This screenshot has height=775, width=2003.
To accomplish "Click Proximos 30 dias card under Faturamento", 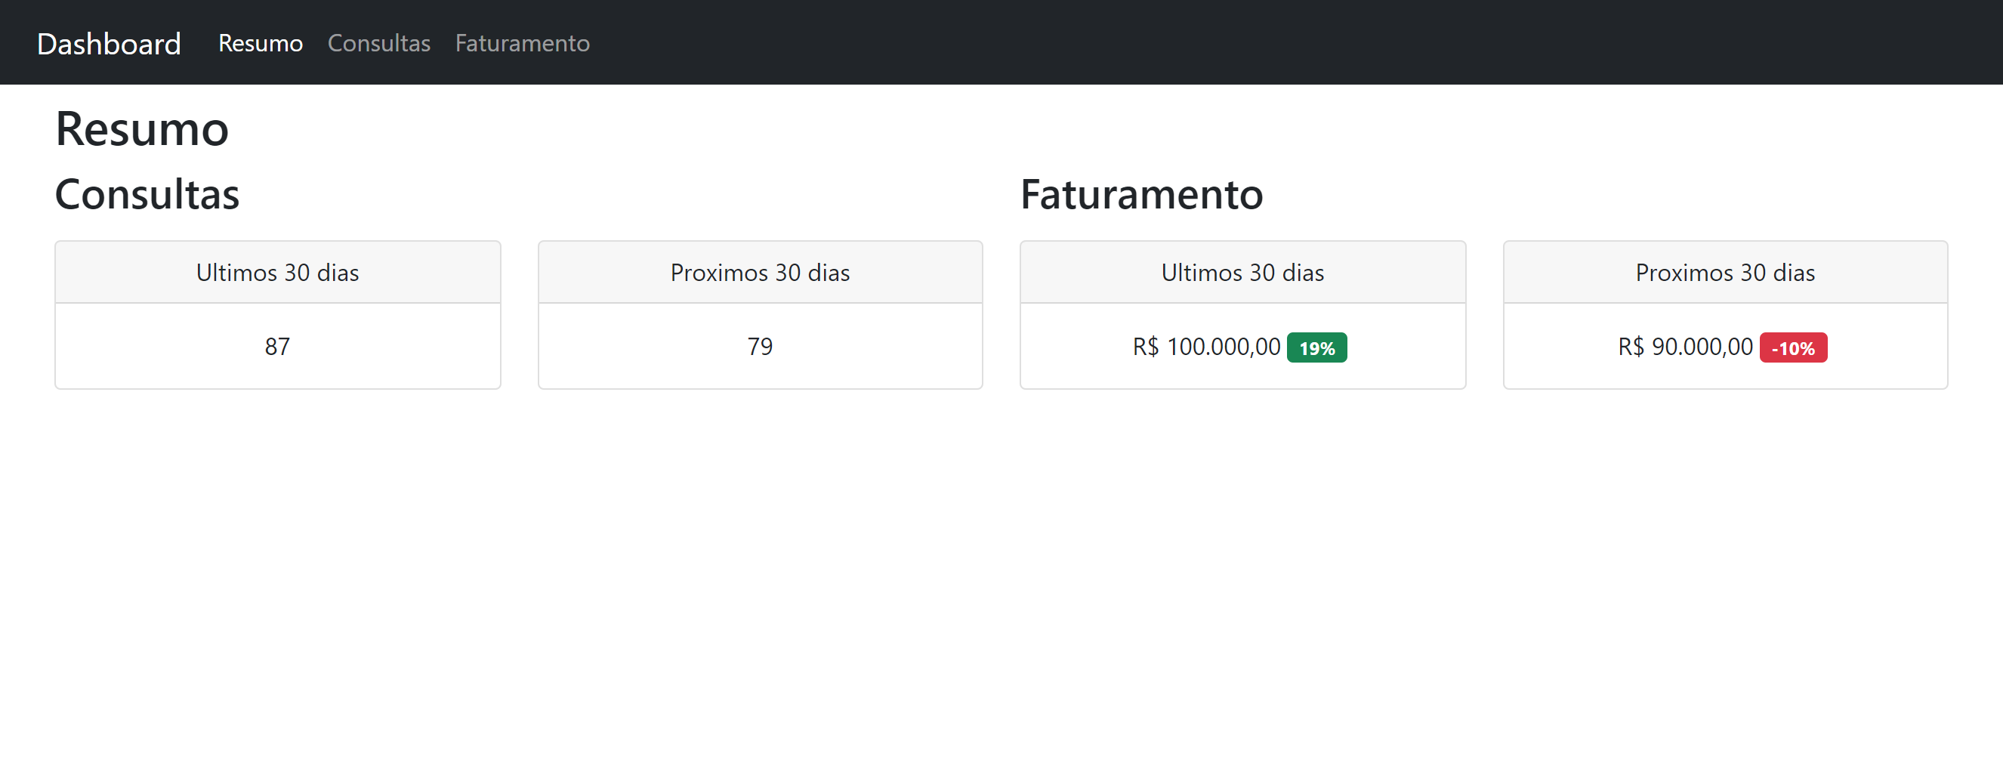I will [x=1724, y=314].
